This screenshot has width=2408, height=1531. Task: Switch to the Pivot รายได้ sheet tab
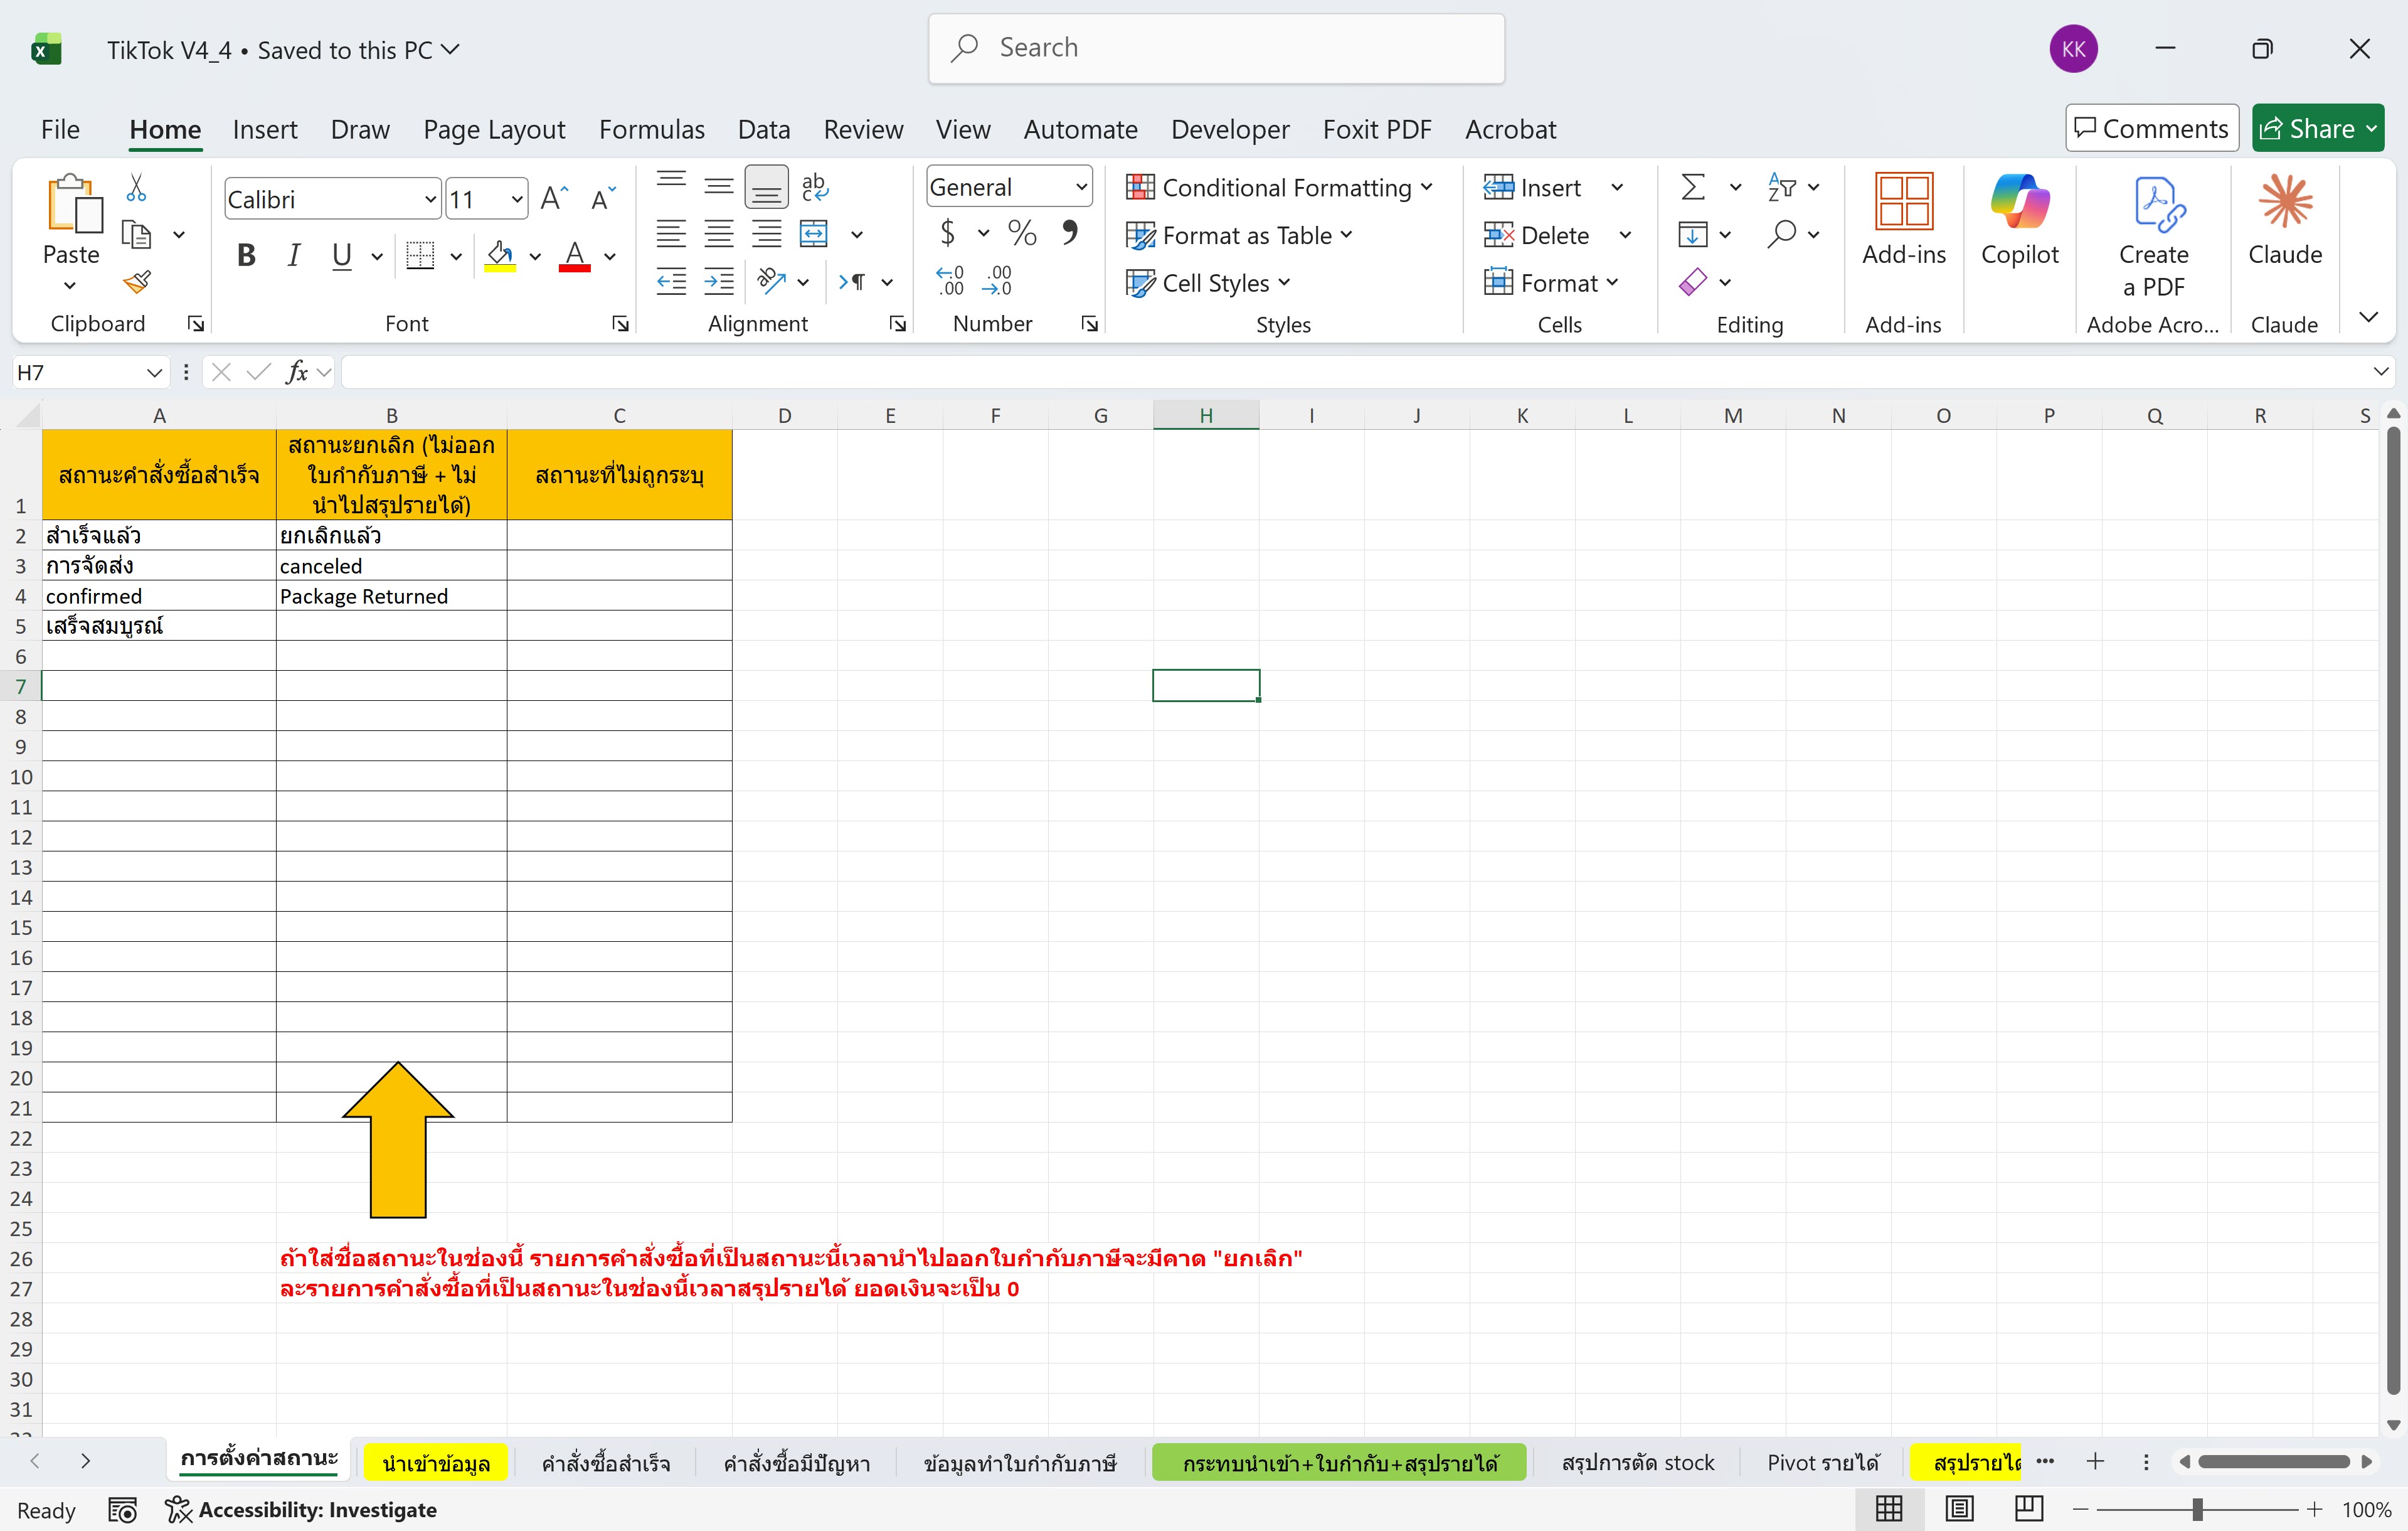click(x=1823, y=1462)
